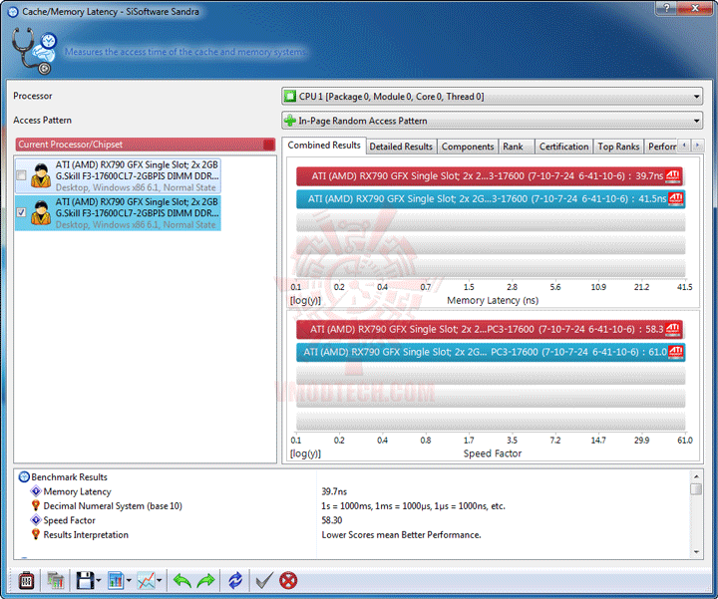The height and width of the screenshot is (599, 718).
Task: Click the results list scroll down arrow
Action: [x=696, y=552]
